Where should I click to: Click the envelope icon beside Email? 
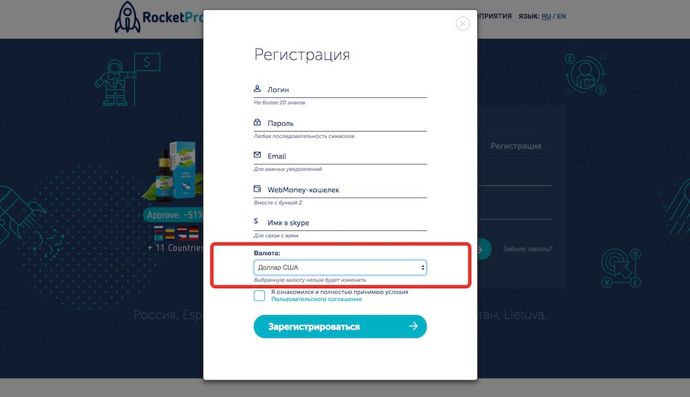257,155
